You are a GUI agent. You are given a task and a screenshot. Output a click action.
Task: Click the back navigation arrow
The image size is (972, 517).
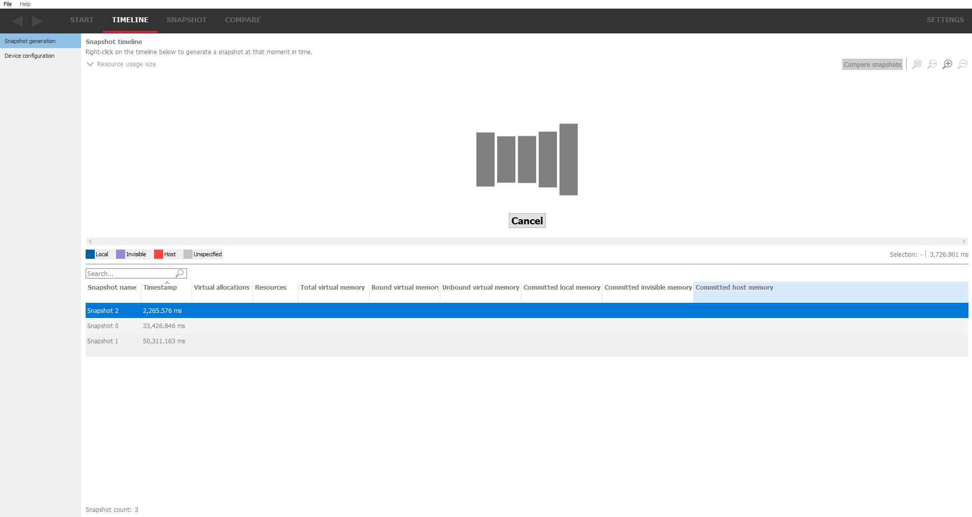coord(18,21)
